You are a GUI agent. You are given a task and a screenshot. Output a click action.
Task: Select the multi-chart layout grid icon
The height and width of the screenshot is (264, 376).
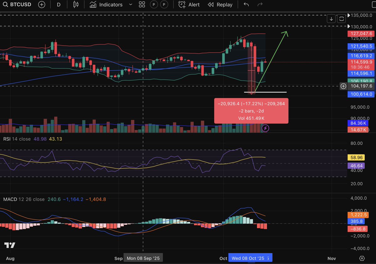coord(142,4)
